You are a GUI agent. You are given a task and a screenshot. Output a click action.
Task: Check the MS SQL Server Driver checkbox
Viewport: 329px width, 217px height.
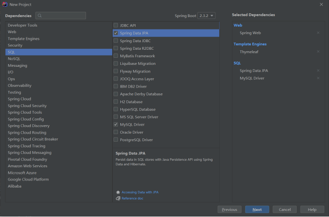tap(116, 117)
